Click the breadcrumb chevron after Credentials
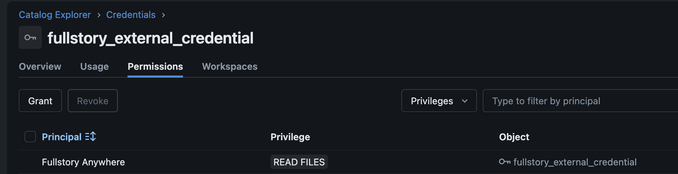The height and width of the screenshot is (174, 678). point(164,15)
